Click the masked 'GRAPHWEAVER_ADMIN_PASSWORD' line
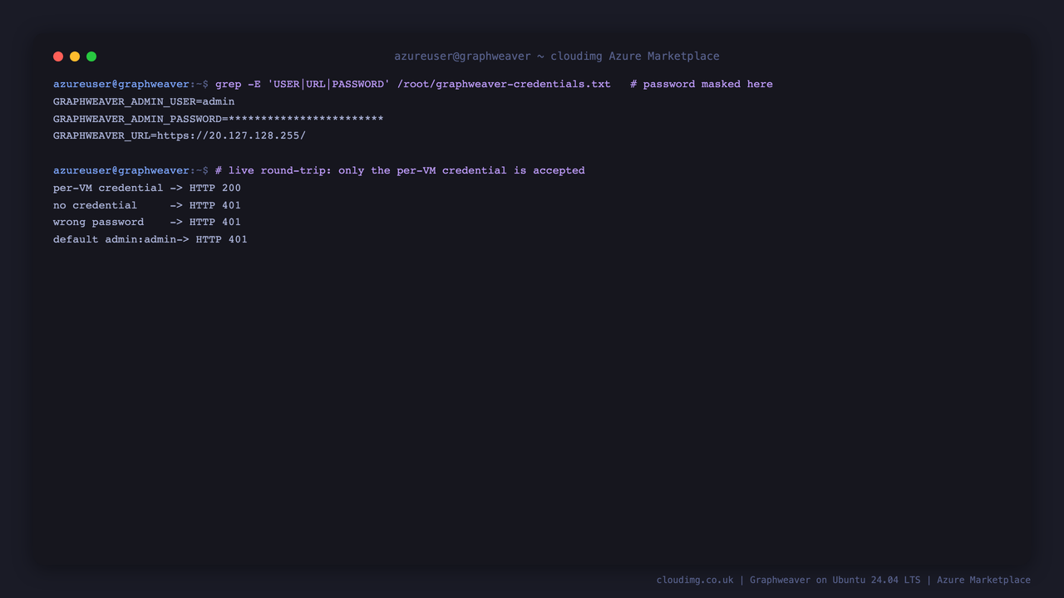Screen dimensions: 1064x598 [219, 119]
